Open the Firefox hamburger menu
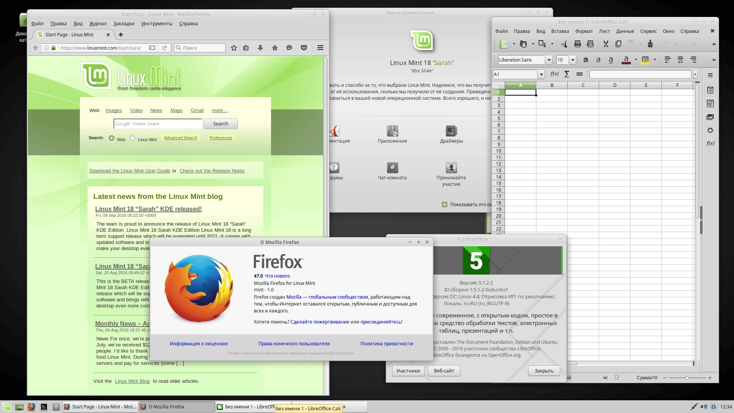 click(320, 48)
